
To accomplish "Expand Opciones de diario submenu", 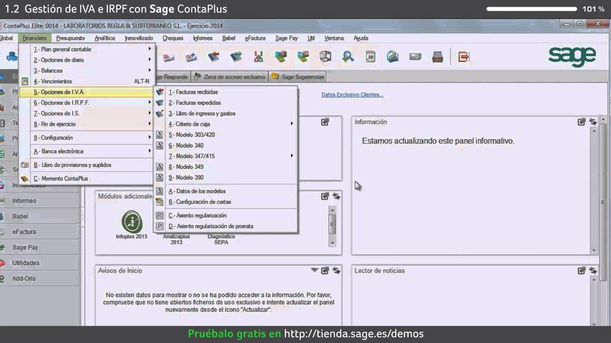I will [x=149, y=60].
